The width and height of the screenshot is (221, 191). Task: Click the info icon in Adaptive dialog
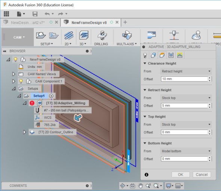[x=147, y=175]
